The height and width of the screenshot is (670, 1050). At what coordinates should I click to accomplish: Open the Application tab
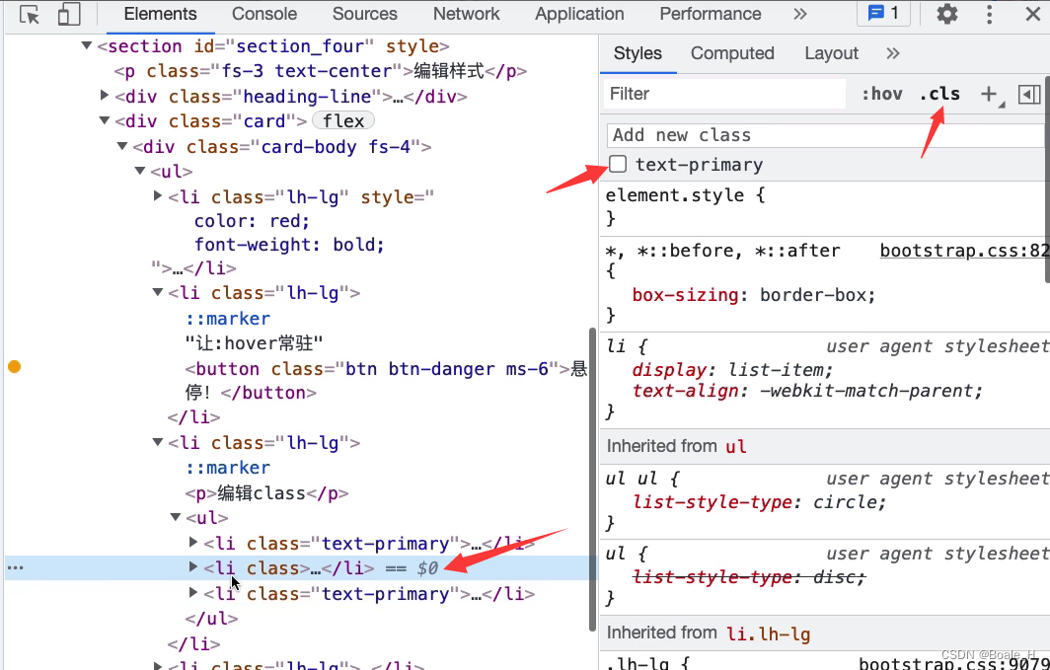579,14
